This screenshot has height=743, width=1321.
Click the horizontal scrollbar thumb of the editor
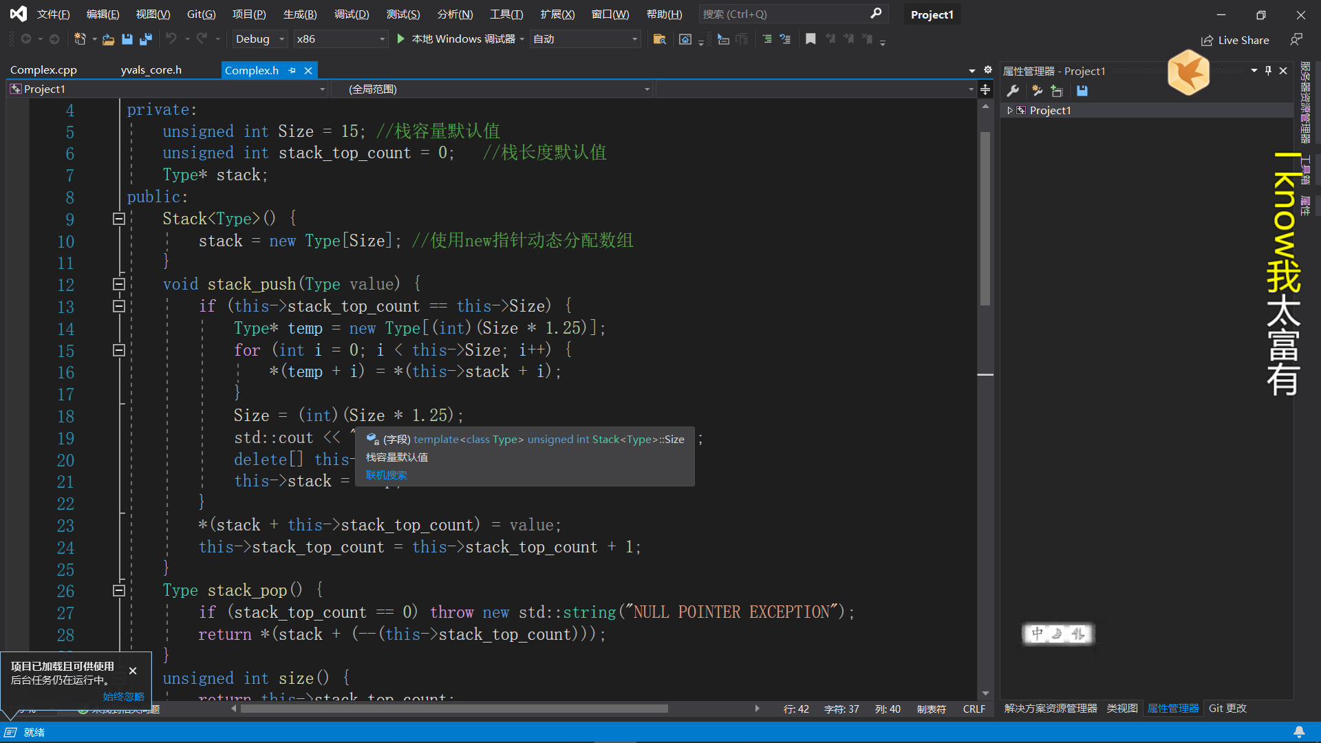tap(454, 709)
